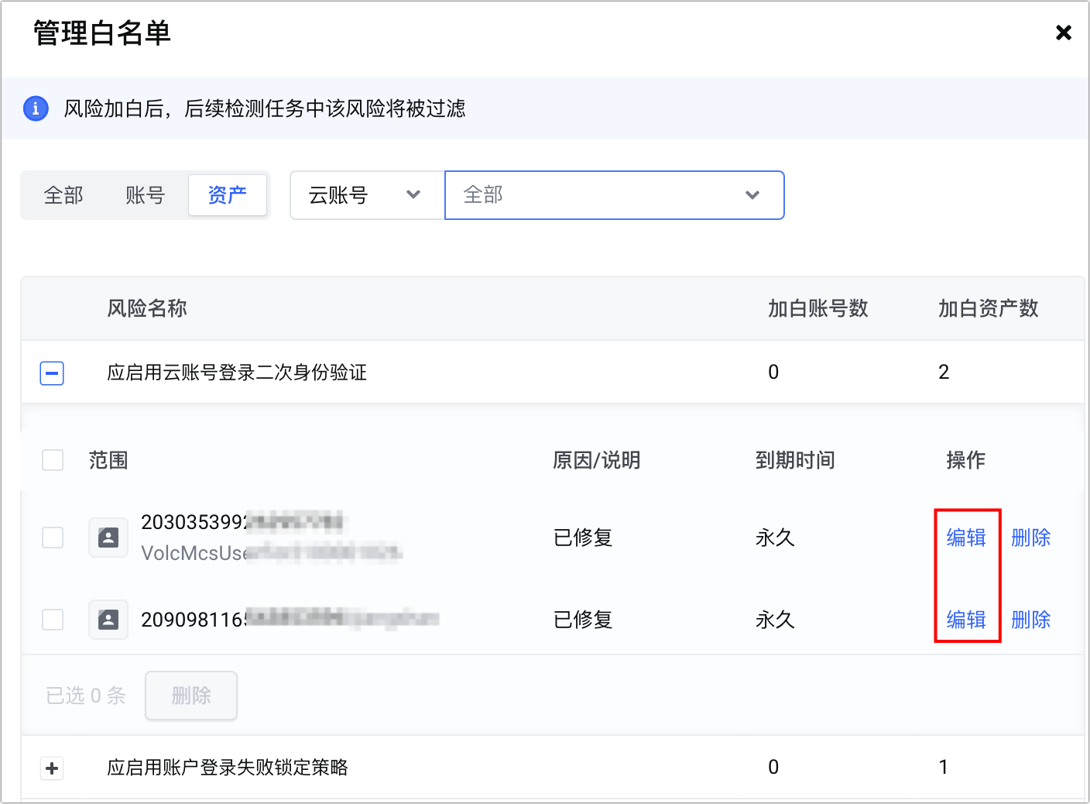Click the 加白账号数 column header
Screen dimensions: 1090x804
pyautogui.click(x=818, y=308)
